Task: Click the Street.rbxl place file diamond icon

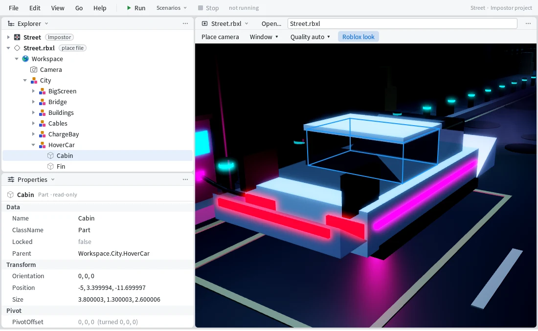Action: [17, 48]
